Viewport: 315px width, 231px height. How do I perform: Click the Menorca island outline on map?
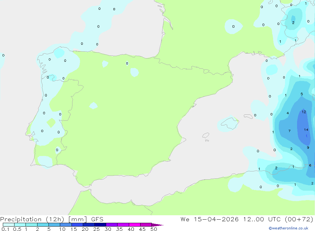pyautogui.click(x=248, y=116)
